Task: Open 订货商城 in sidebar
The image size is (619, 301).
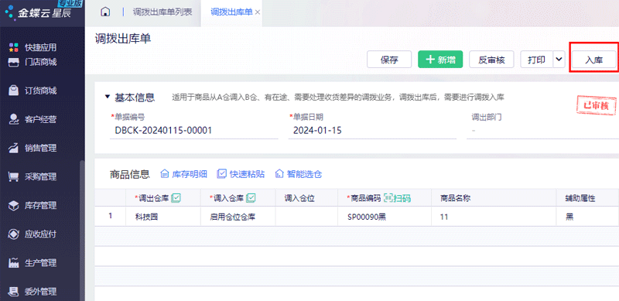Action: tap(32, 91)
